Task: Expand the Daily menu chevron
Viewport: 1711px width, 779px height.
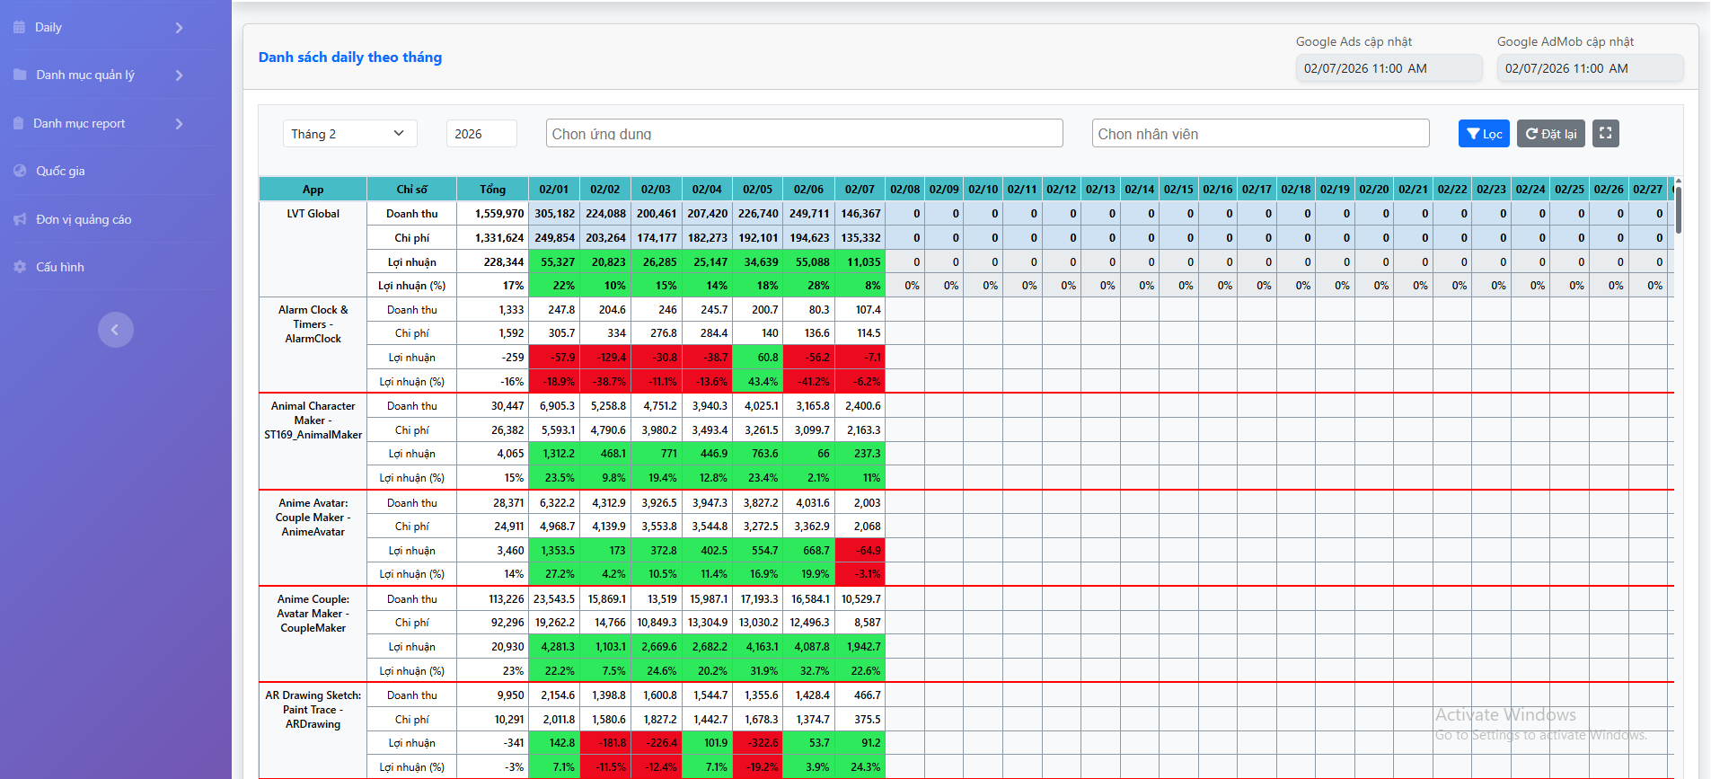Action: 179,28
